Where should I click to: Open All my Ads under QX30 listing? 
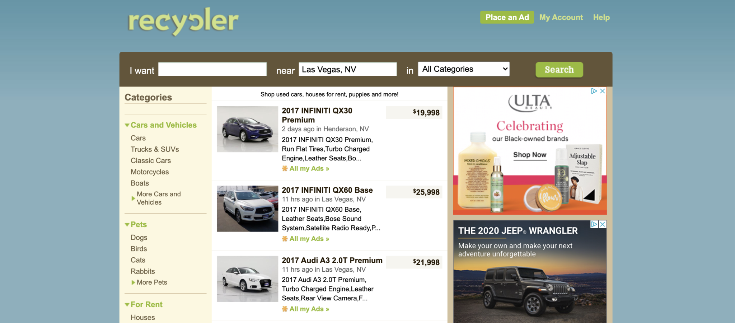pos(305,169)
